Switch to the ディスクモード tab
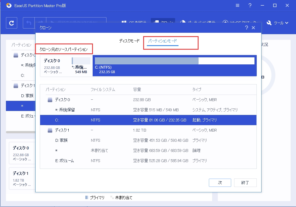 (129, 41)
